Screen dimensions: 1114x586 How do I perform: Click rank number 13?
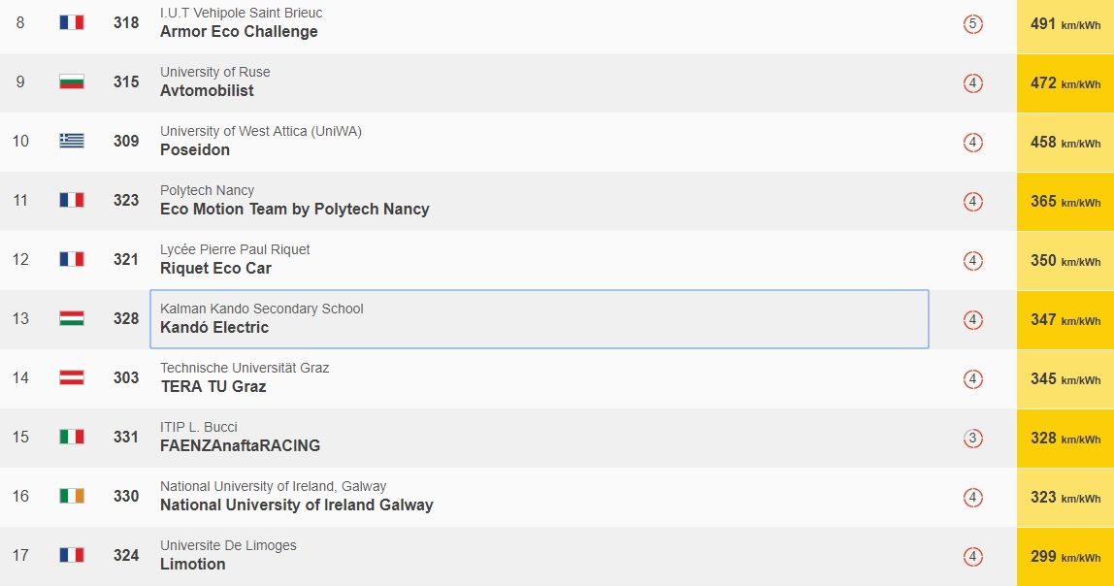point(20,318)
